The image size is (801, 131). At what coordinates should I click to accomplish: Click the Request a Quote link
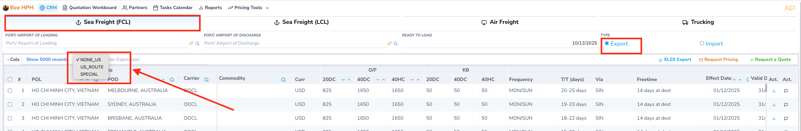(x=771, y=59)
